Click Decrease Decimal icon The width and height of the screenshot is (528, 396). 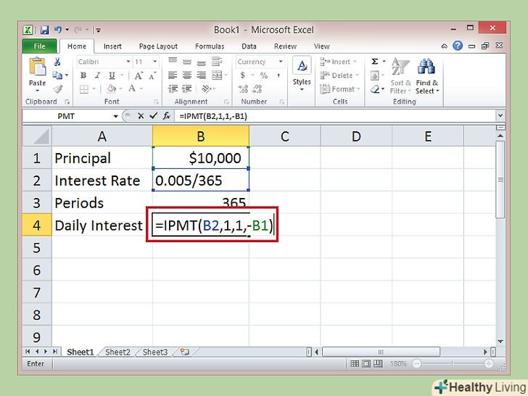[257, 89]
